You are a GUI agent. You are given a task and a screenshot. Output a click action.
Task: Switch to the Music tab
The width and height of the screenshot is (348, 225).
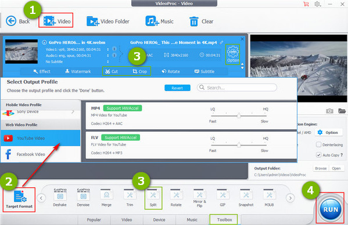pyautogui.click(x=192, y=220)
